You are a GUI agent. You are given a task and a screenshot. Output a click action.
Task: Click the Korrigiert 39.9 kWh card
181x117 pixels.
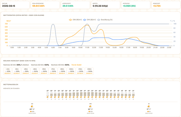75,5
